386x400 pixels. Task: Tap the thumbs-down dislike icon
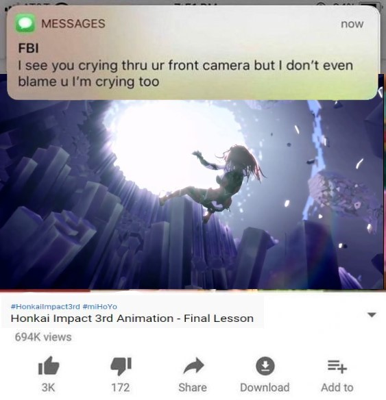pyautogui.click(x=121, y=366)
